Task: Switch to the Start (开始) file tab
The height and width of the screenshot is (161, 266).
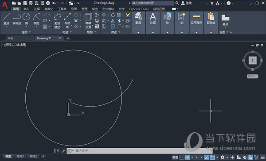Action: click(11, 38)
